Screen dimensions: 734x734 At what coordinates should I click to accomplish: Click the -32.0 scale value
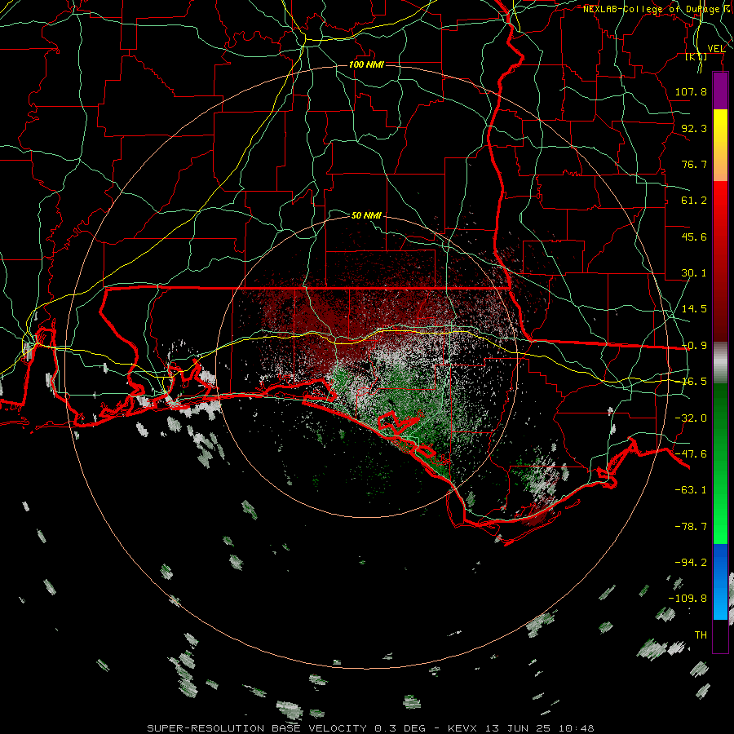[x=691, y=418]
